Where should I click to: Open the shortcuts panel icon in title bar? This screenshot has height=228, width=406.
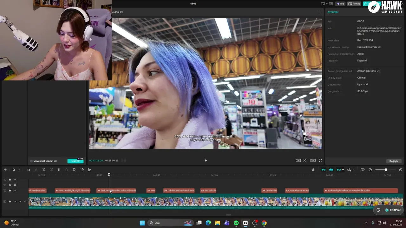[331, 4]
